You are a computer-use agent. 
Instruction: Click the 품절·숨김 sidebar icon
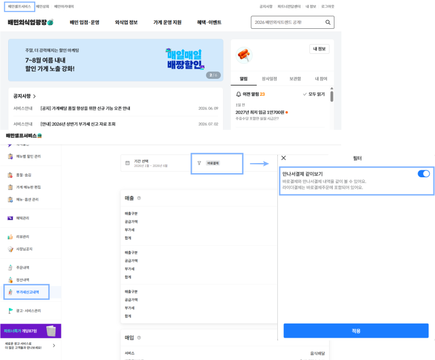[x=10, y=175]
